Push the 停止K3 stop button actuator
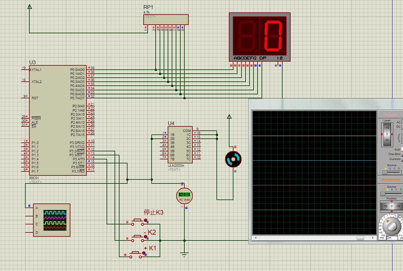This screenshot has height=271, width=403. click(x=137, y=220)
